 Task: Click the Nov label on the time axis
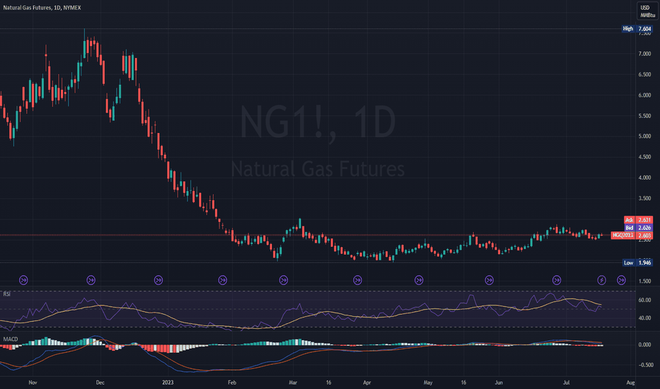[33, 383]
